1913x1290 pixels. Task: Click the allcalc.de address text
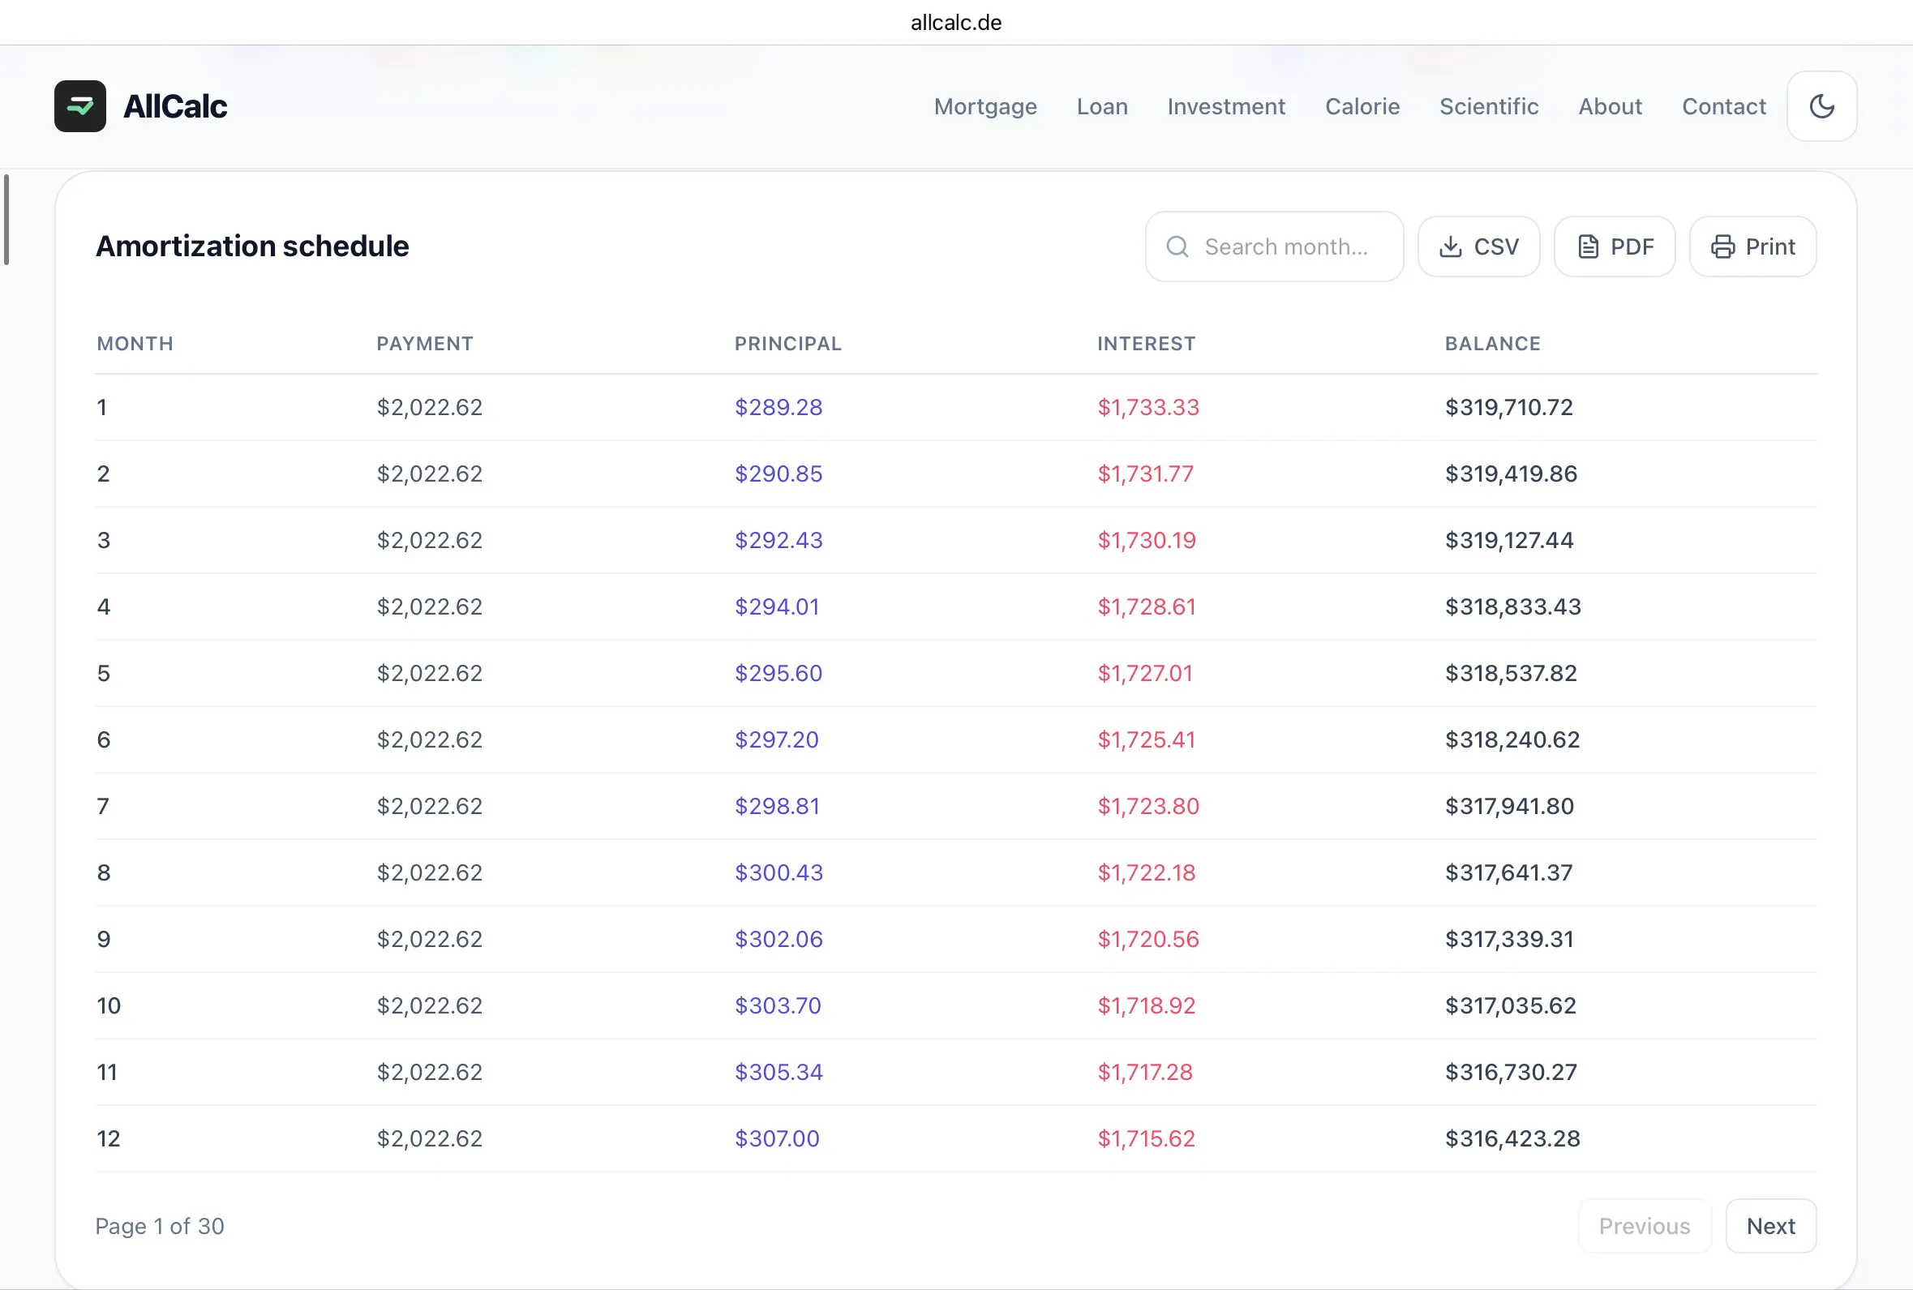[956, 22]
